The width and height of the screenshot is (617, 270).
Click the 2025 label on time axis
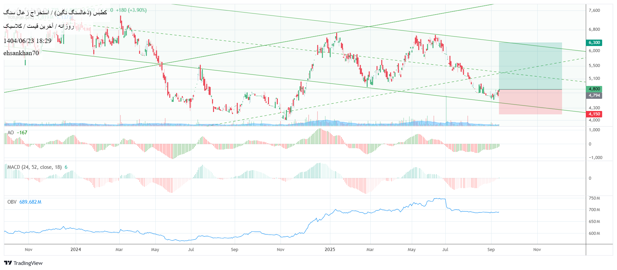[x=330, y=249]
